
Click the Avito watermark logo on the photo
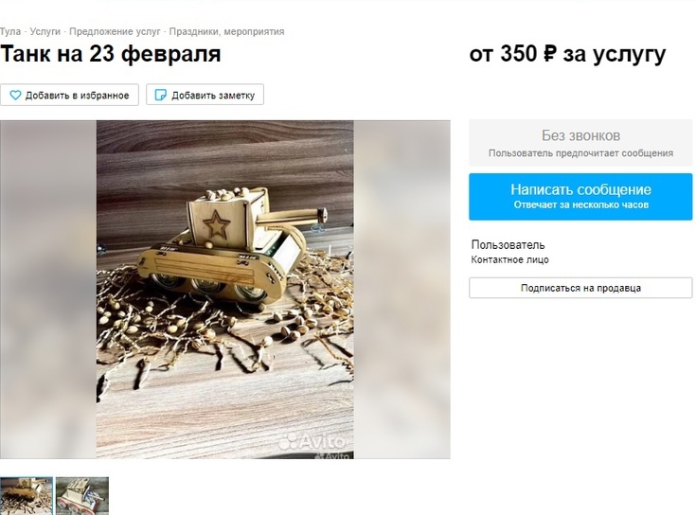tap(312, 441)
